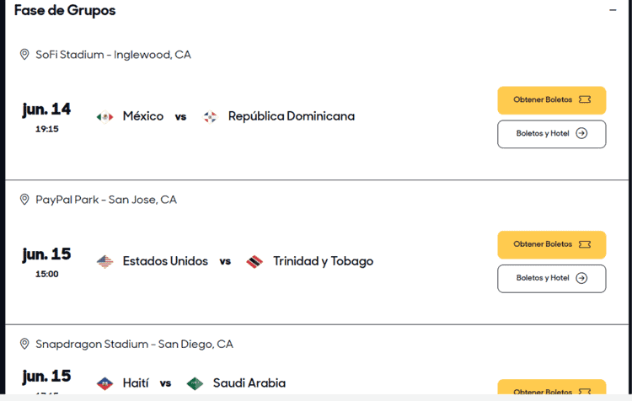The width and height of the screenshot is (632, 401).
Task: Open Boletos y Hotel for Estados Unidos match
Action: (551, 279)
